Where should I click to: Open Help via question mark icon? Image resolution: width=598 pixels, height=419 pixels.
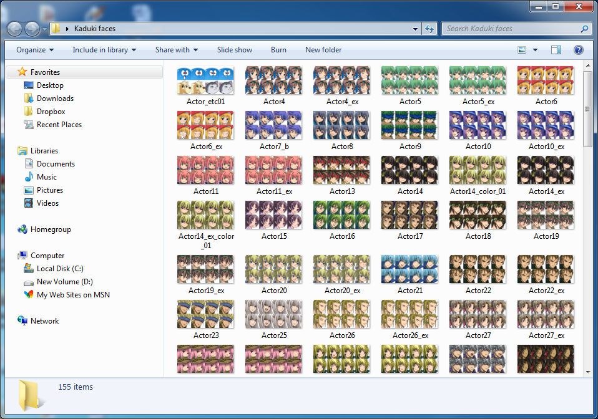pyautogui.click(x=578, y=50)
